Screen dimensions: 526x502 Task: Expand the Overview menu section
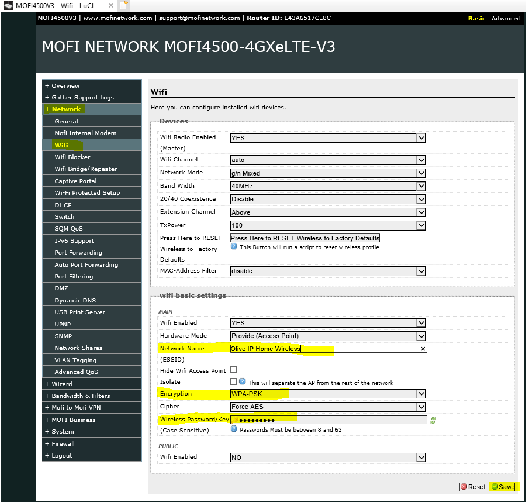point(92,85)
